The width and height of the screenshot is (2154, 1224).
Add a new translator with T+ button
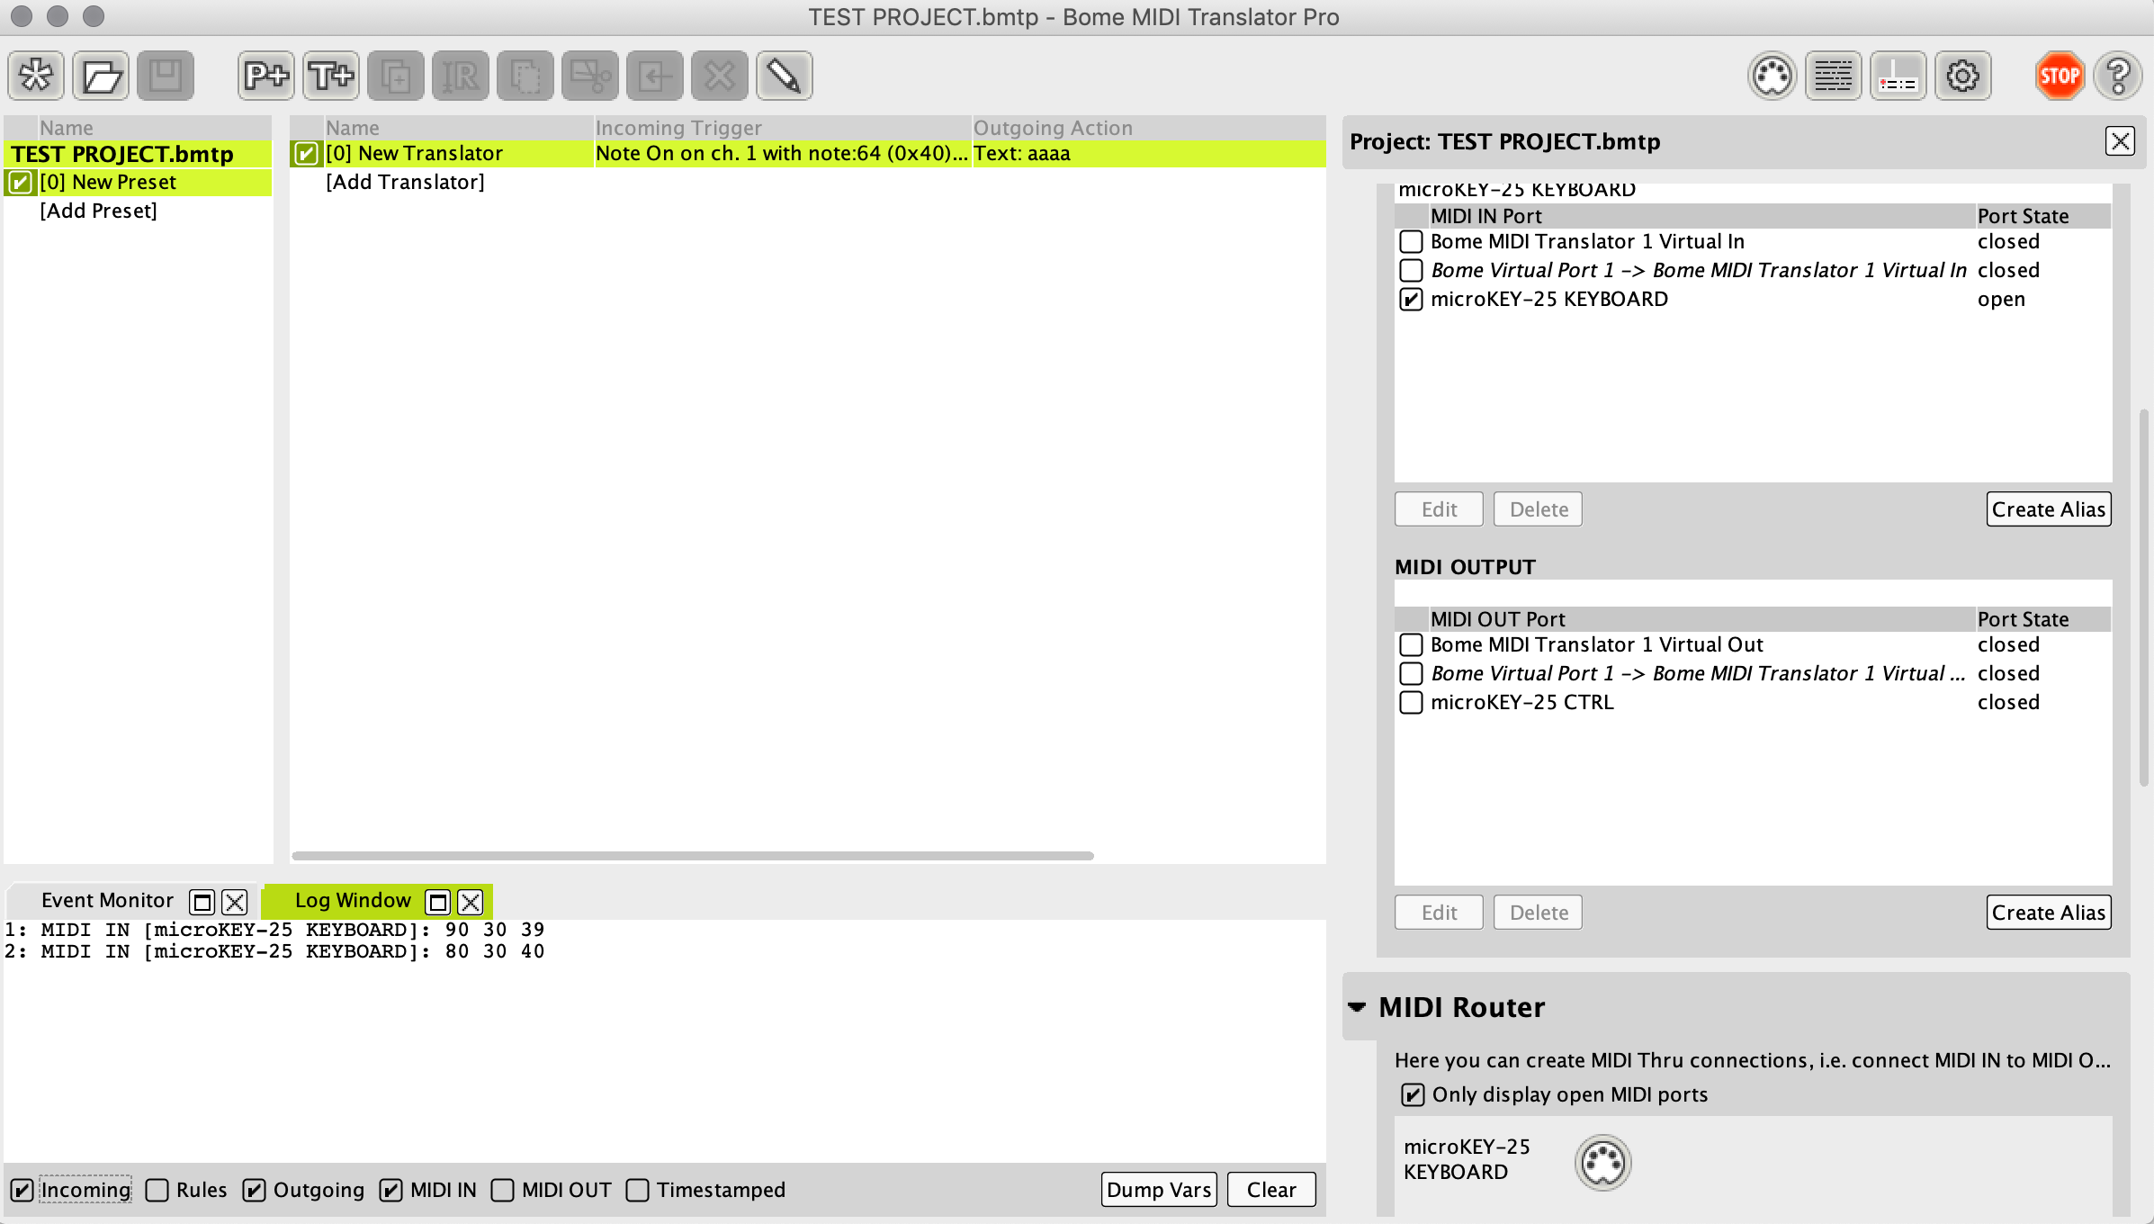click(x=331, y=76)
